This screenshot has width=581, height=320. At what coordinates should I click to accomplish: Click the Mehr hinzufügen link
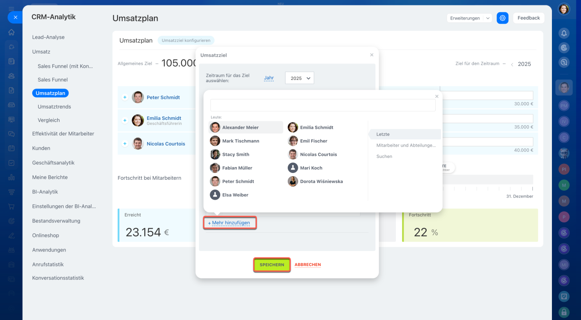click(230, 223)
